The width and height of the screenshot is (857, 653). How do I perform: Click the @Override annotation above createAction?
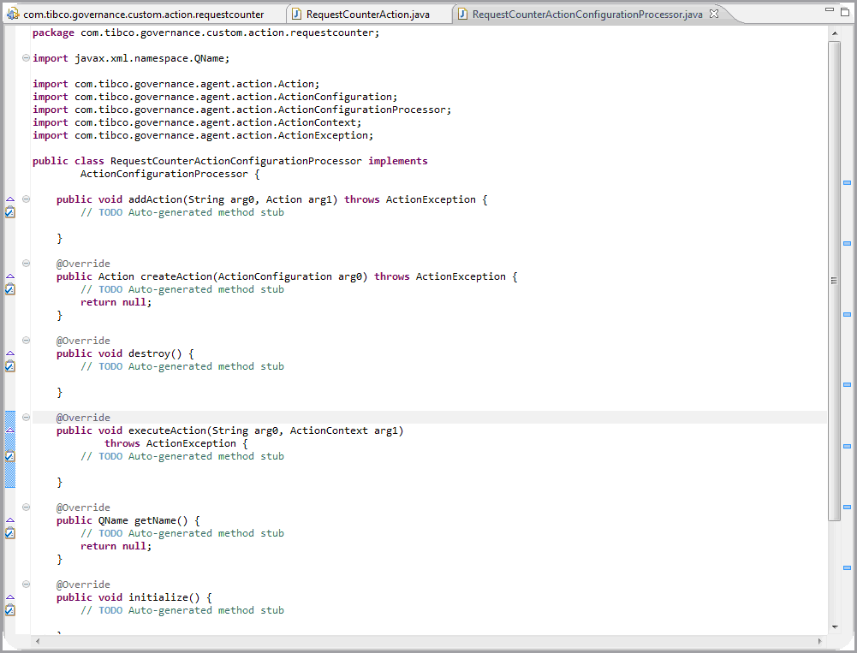[83, 264]
